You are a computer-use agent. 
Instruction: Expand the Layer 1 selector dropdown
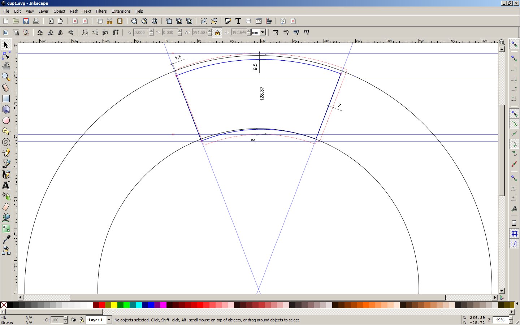(109, 320)
